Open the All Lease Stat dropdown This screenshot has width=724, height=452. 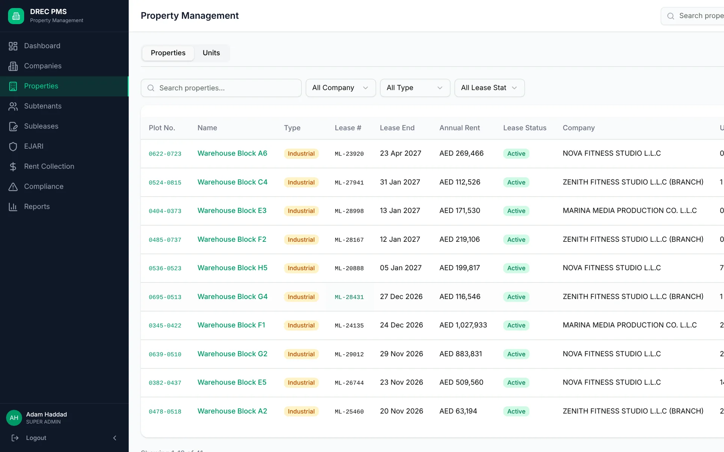[x=489, y=88]
